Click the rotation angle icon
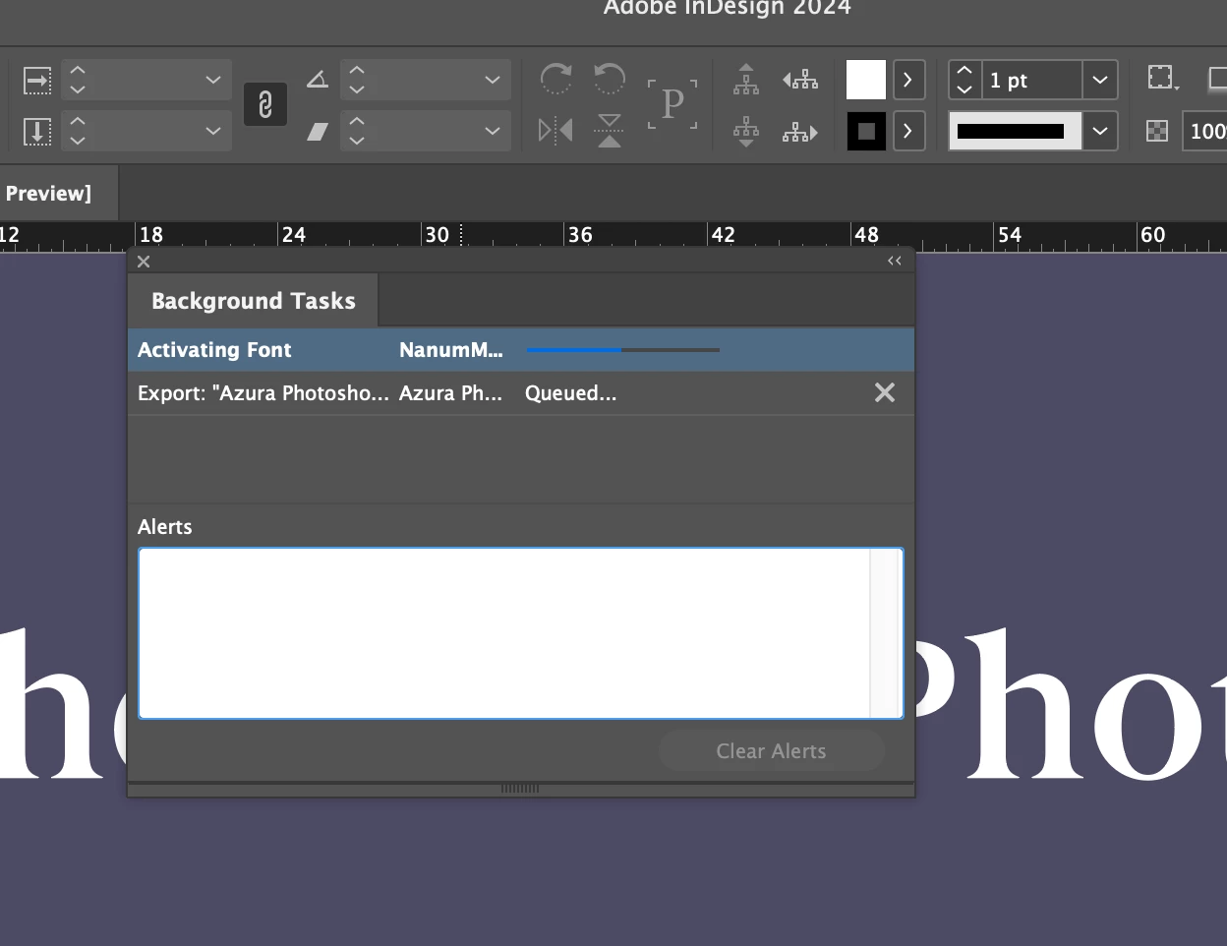1227x946 pixels. (x=318, y=80)
